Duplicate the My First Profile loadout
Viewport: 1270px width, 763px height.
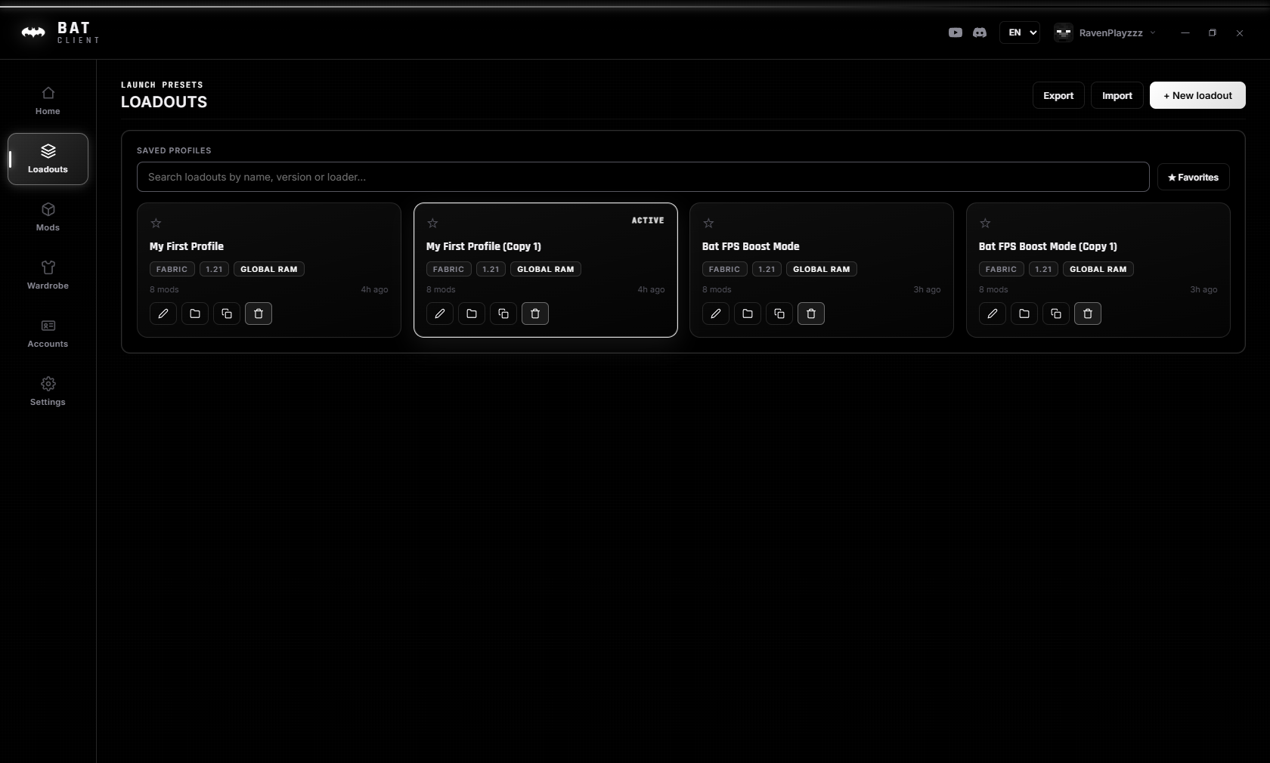tap(227, 314)
